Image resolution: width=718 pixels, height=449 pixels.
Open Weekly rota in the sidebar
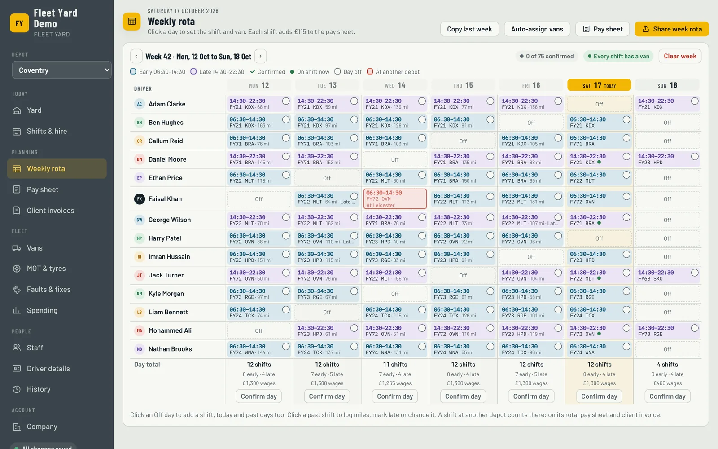click(57, 169)
